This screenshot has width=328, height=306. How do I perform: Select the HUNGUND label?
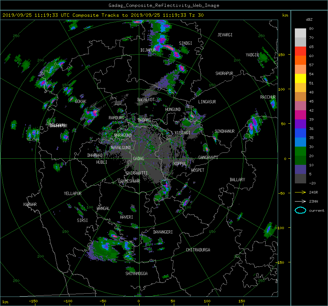[x=173, y=110]
